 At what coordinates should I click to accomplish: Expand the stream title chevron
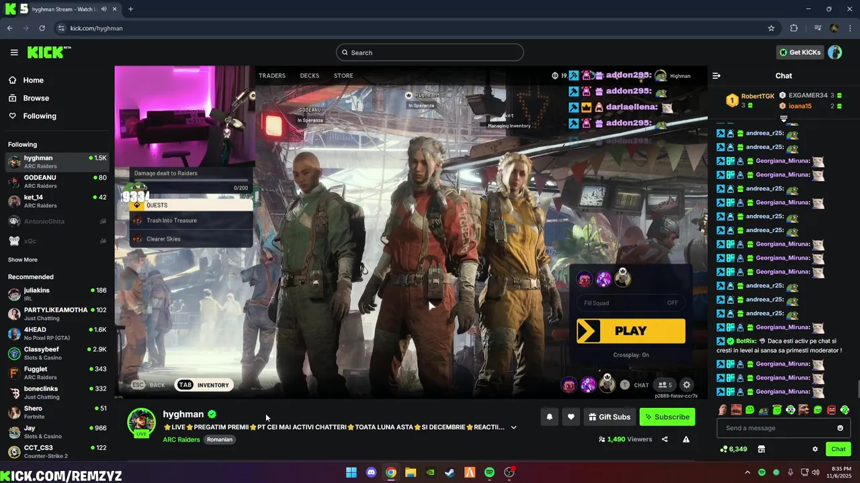click(x=513, y=427)
